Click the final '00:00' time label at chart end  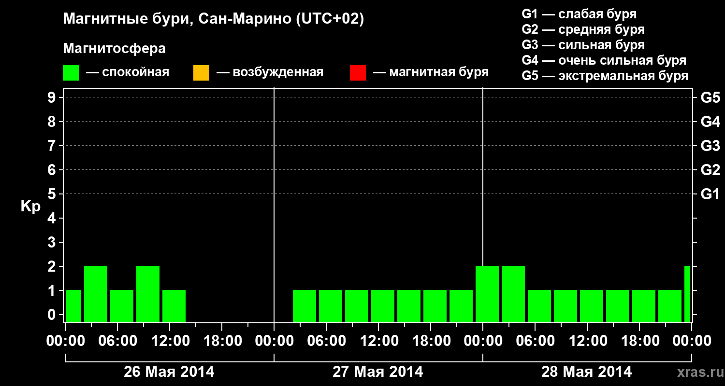(692, 341)
